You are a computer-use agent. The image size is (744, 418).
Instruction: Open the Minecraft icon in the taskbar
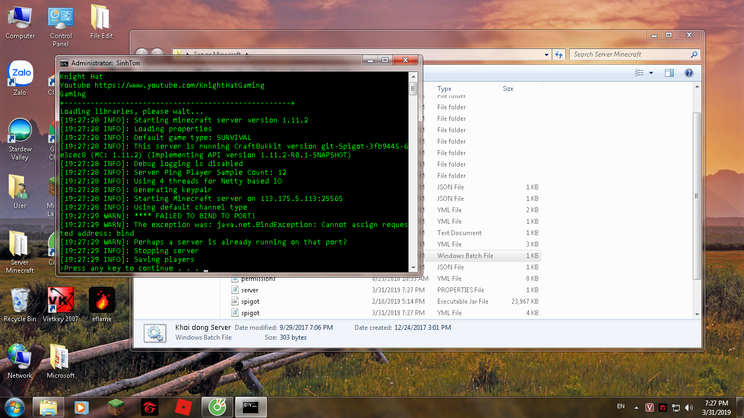[x=115, y=407]
